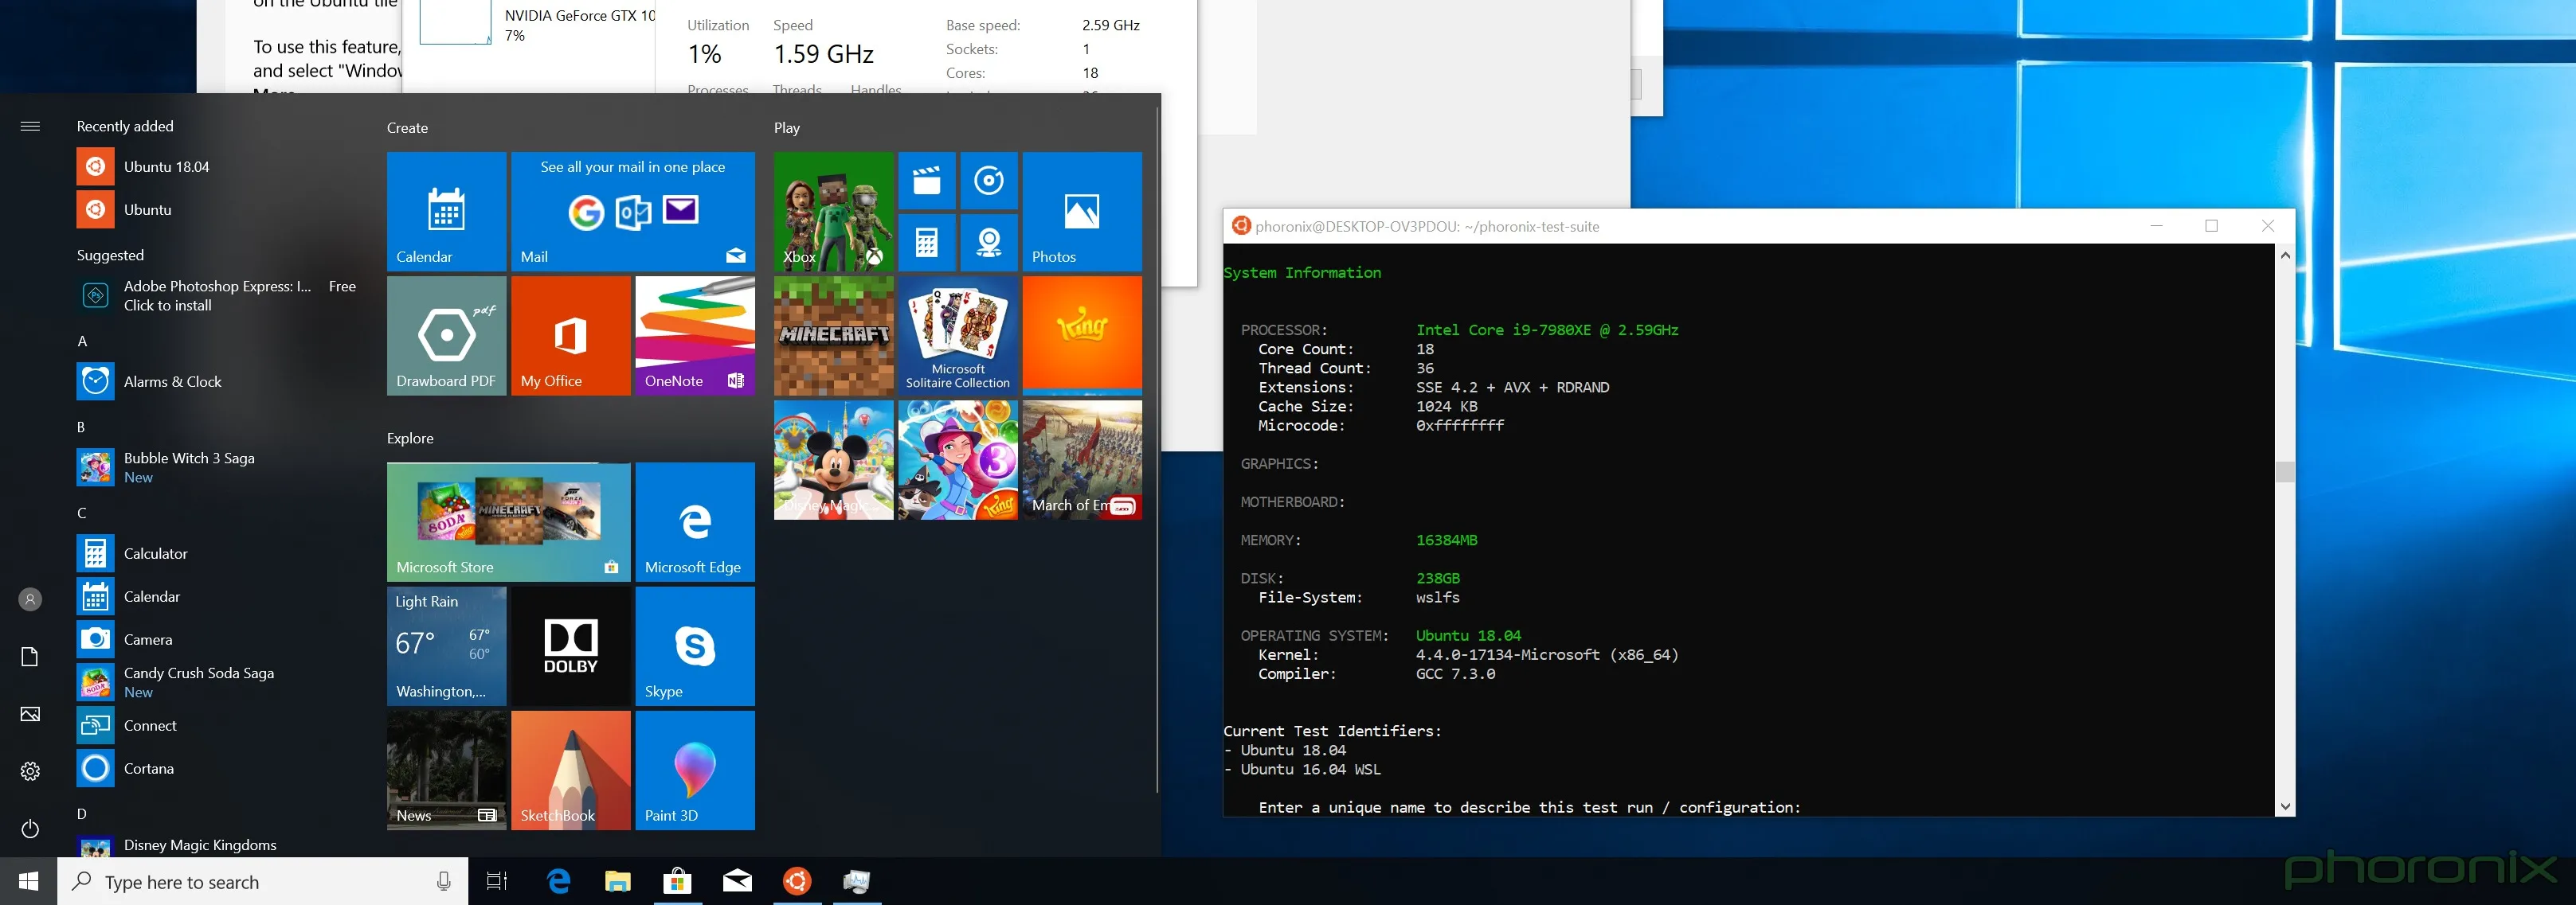This screenshot has width=2576, height=905.
Task: Open Task View on the taskbar
Action: (497, 881)
